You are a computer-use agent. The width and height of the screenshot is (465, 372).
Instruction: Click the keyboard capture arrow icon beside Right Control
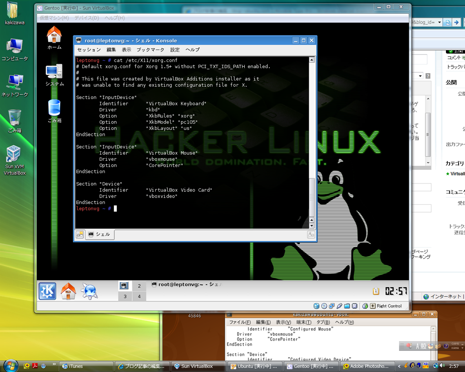coord(373,306)
